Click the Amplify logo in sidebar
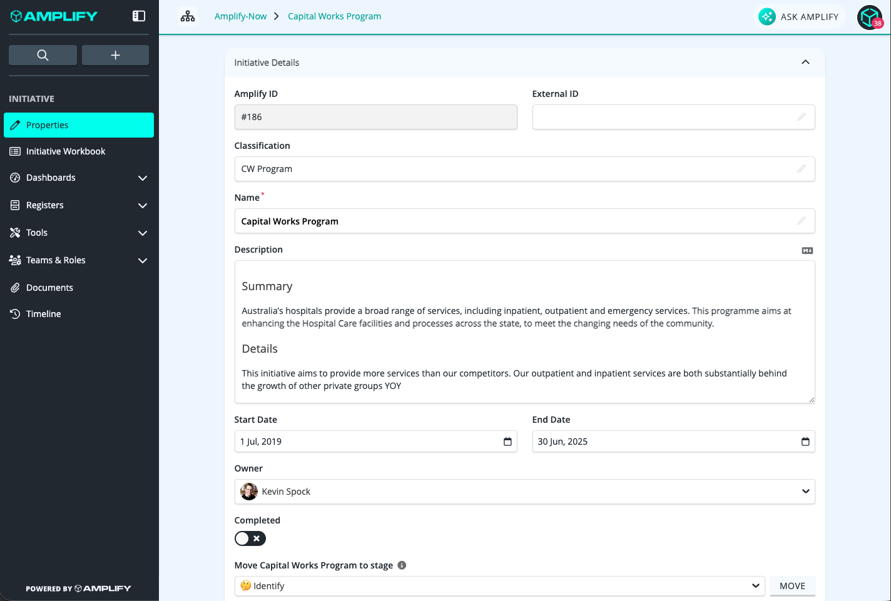 point(54,16)
